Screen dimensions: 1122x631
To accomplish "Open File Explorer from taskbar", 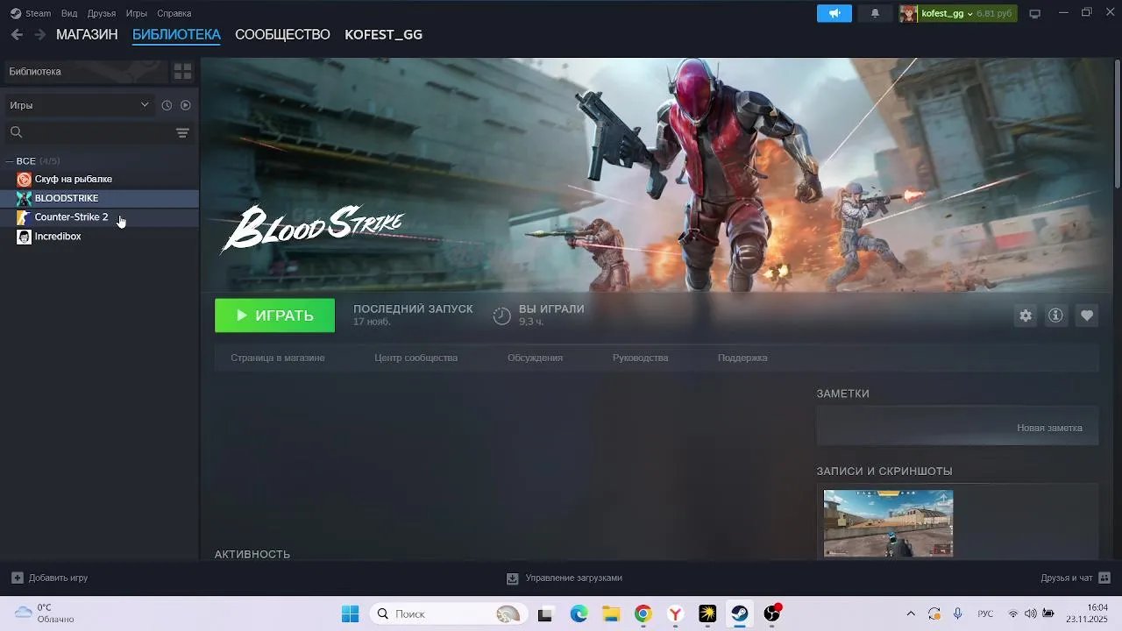I will [x=611, y=613].
